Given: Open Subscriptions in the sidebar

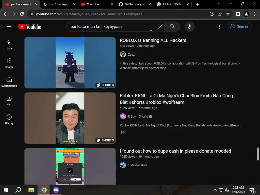Looking at the screenshot, I should [x=9, y=82].
